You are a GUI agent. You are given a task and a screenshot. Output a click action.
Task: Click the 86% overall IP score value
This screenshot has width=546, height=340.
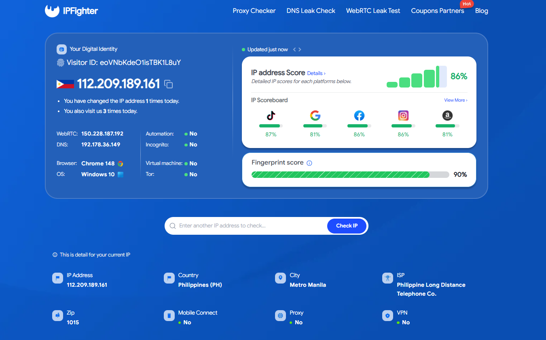[459, 76]
